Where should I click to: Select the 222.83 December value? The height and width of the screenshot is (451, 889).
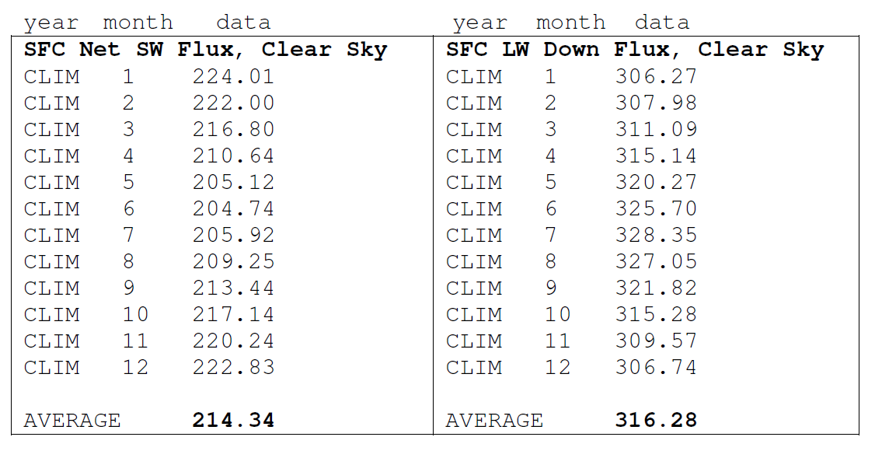(233, 367)
